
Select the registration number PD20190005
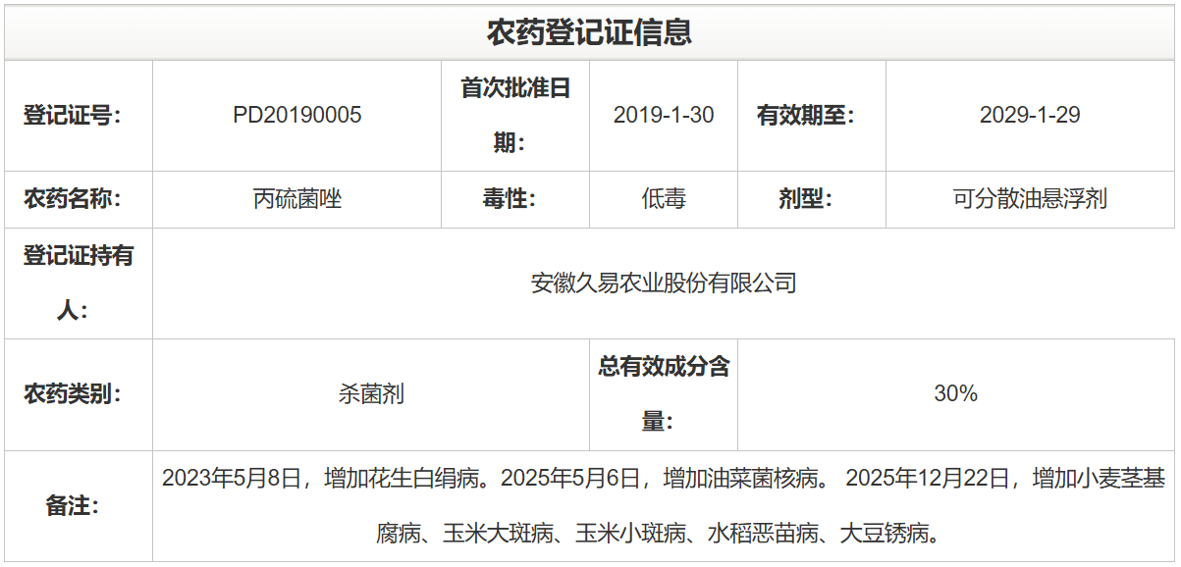[296, 116]
